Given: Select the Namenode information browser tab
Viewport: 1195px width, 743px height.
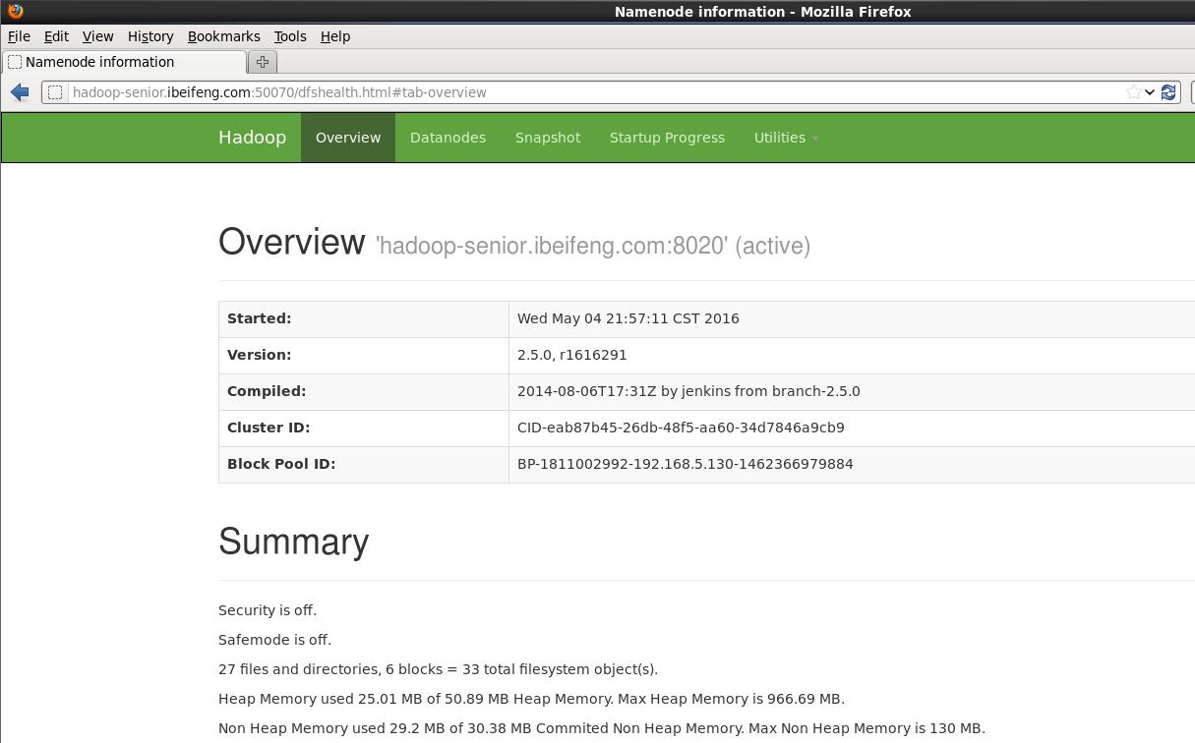Looking at the screenshot, I should click(124, 62).
